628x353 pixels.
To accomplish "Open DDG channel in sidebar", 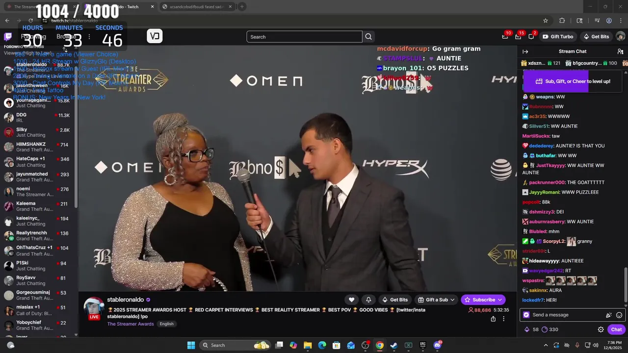I will tap(38, 118).
